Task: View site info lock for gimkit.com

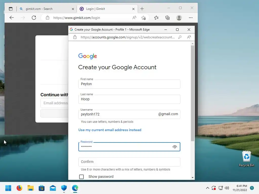Action: point(47,18)
